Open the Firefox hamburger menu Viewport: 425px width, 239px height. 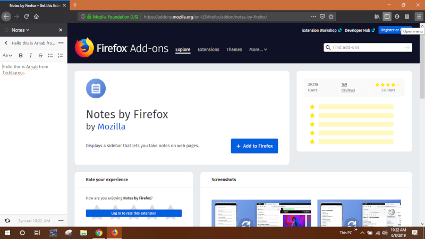click(419, 16)
